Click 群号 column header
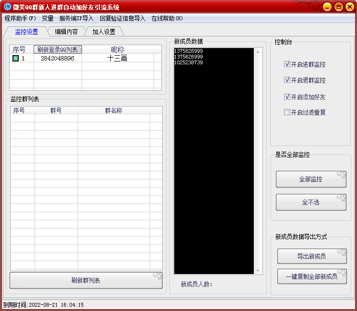The image size is (357, 311). point(56,110)
